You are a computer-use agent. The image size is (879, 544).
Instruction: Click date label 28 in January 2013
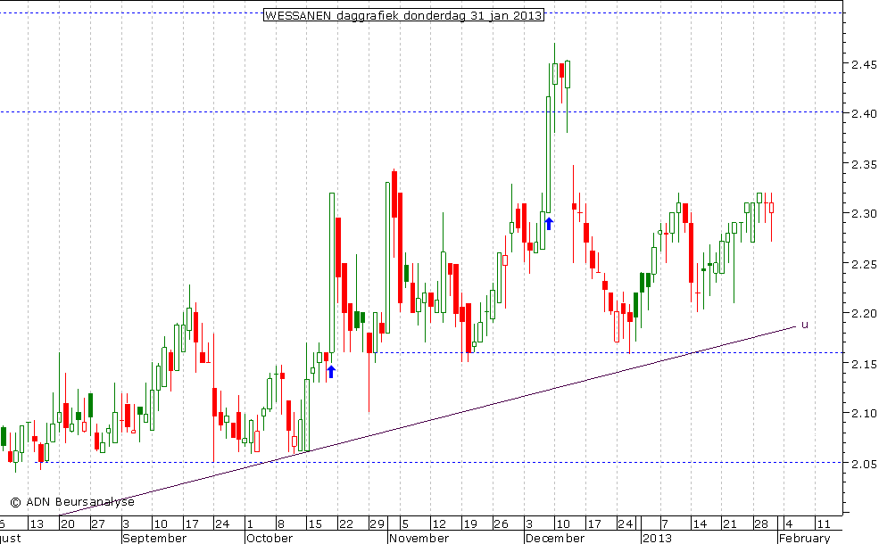(760, 524)
